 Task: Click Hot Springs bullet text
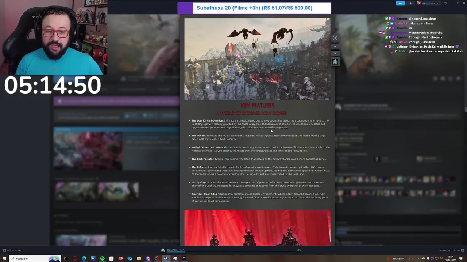(258, 184)
